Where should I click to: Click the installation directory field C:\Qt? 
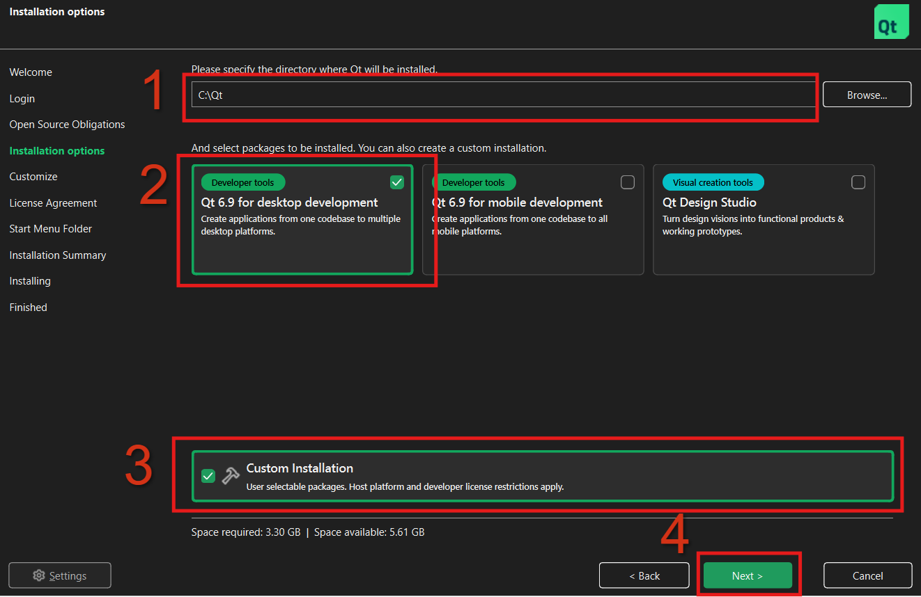point(503,95)
